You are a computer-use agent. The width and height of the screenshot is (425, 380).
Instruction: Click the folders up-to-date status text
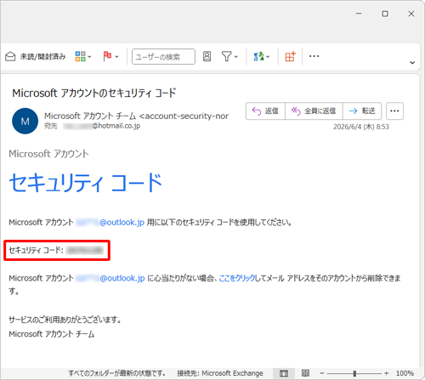click(116, 373)
